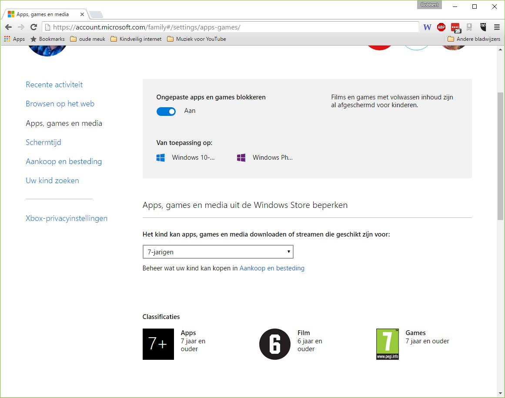Click the scrollbar up arrow
Screen dimensions: 505x398
[x=500, y=49]
